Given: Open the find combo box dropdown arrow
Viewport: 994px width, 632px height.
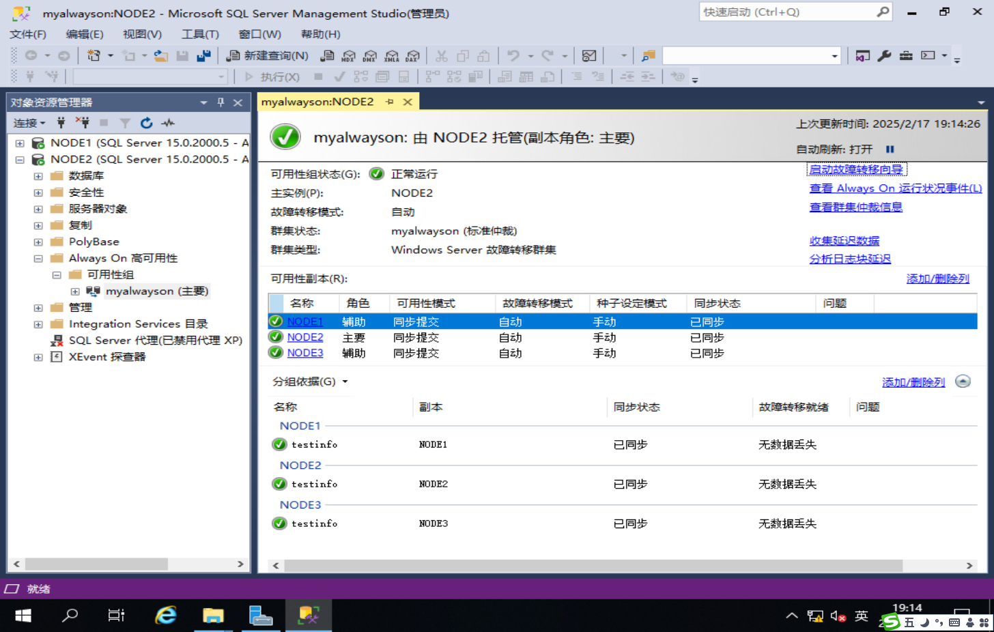Looking at the screenshot, I should click(x=834, y=56).
